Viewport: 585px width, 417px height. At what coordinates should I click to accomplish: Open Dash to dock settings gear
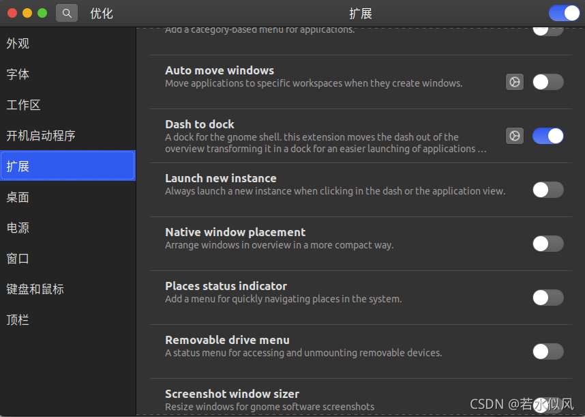[515, 136]
